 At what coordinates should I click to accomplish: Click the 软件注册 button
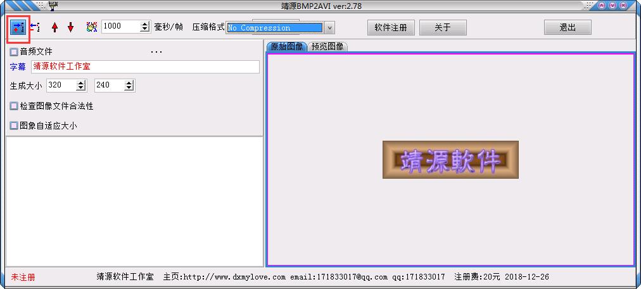coord(391,27)
